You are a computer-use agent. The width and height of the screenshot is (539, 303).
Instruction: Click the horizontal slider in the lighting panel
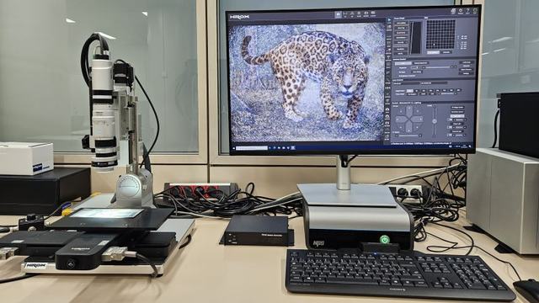click(437, 67)
